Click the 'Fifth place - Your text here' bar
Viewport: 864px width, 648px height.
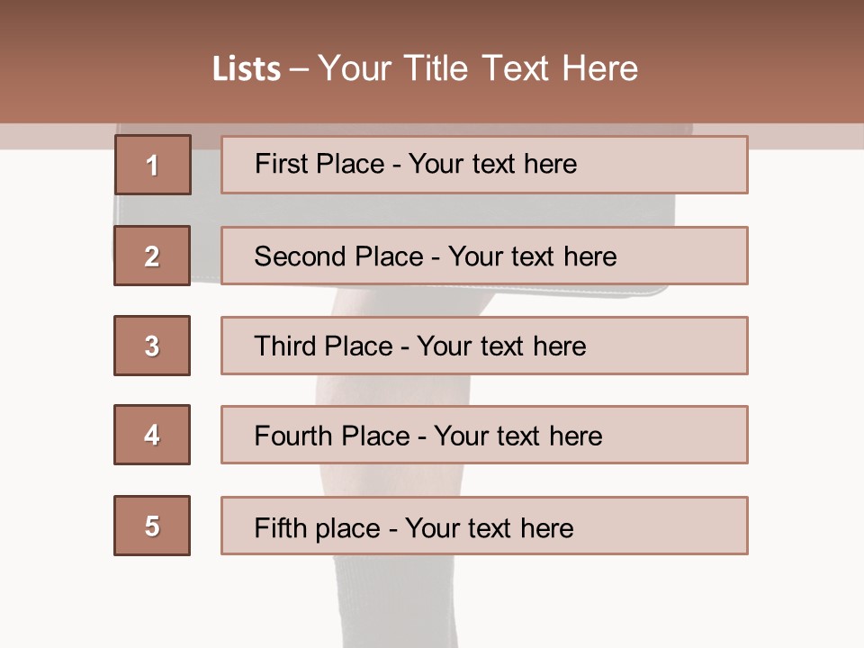[x=484, y=526]
